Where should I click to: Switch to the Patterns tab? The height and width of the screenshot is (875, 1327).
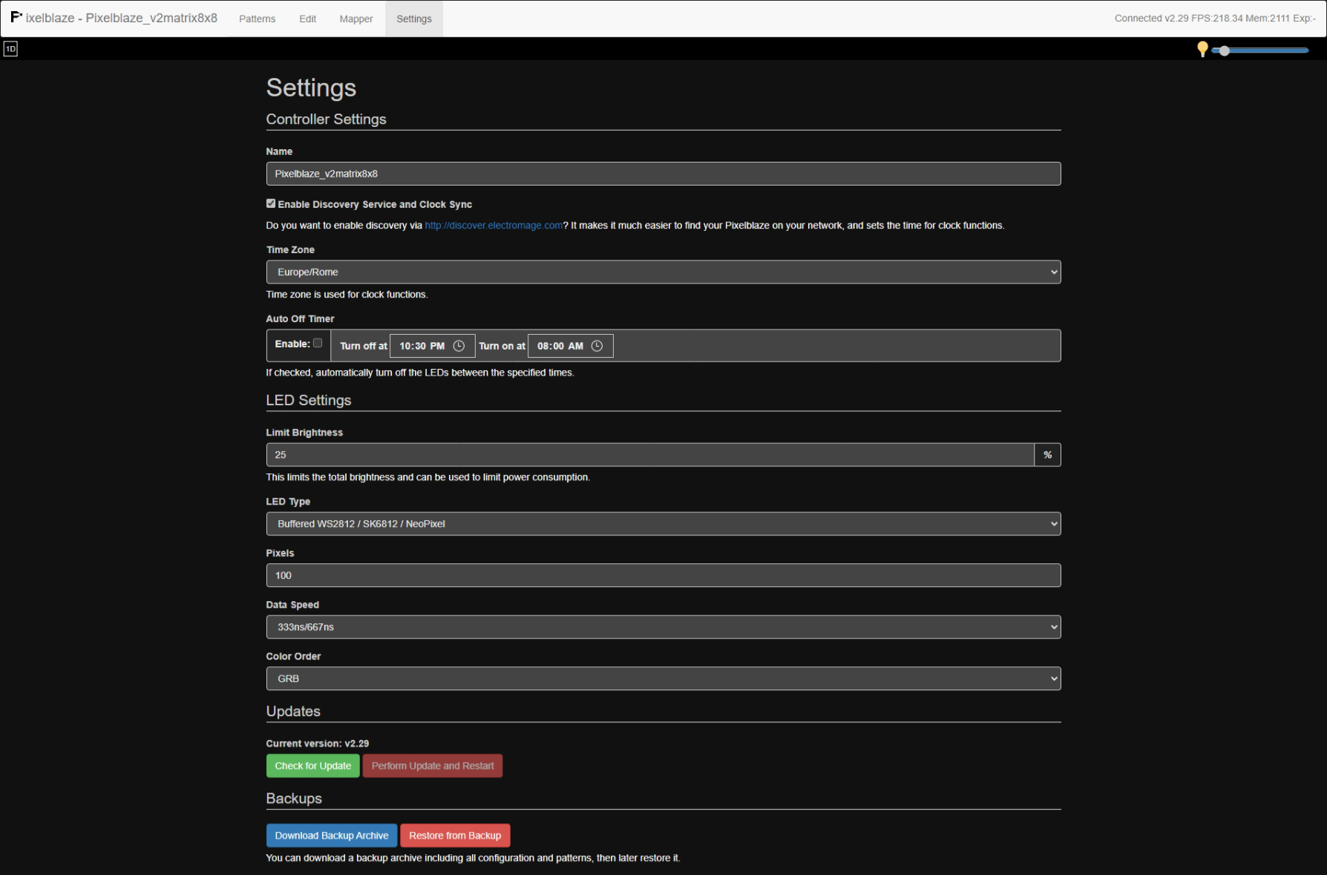coord(257,19)
